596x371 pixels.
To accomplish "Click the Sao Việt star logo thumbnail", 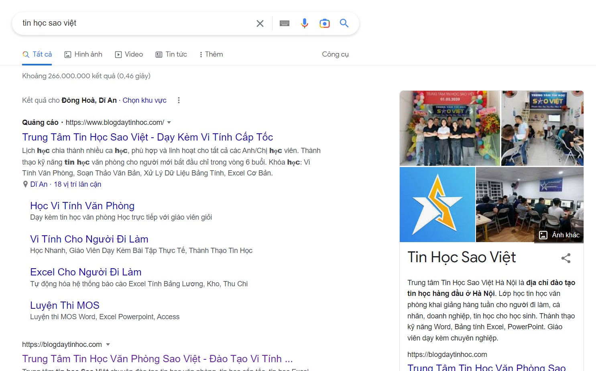I will [437, 204].
